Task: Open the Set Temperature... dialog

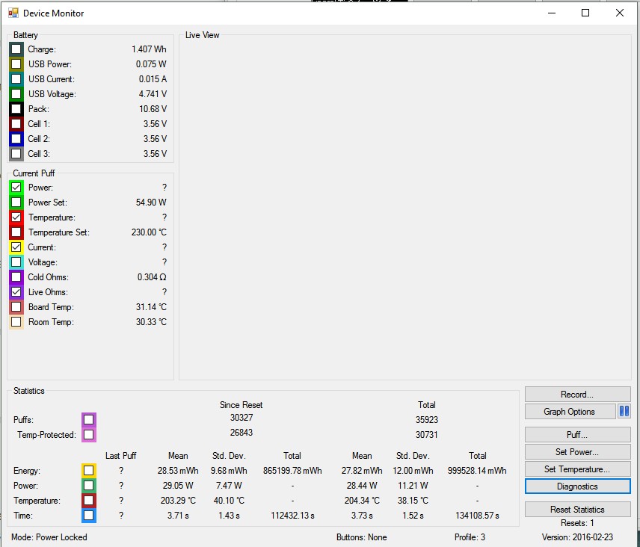Action: pyautogui.click(x=577, y=469)
